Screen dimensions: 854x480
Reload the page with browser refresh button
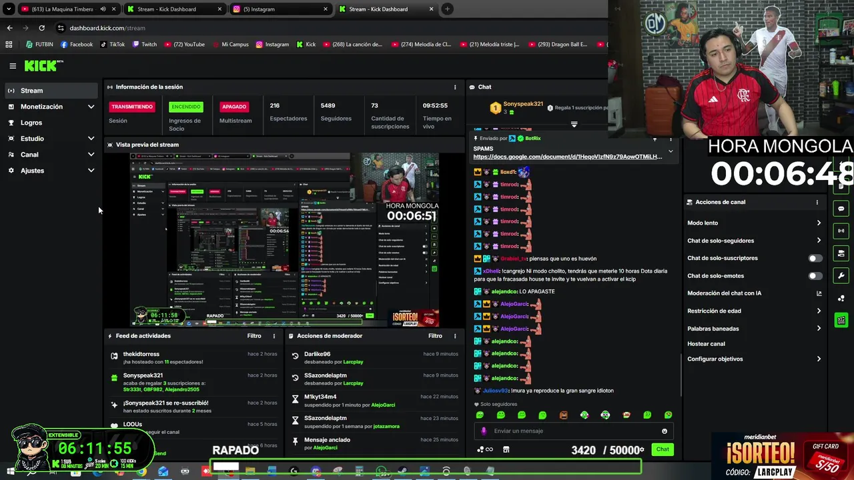41,28
